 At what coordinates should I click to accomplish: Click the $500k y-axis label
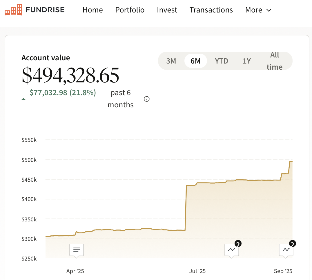pos(29,160)
